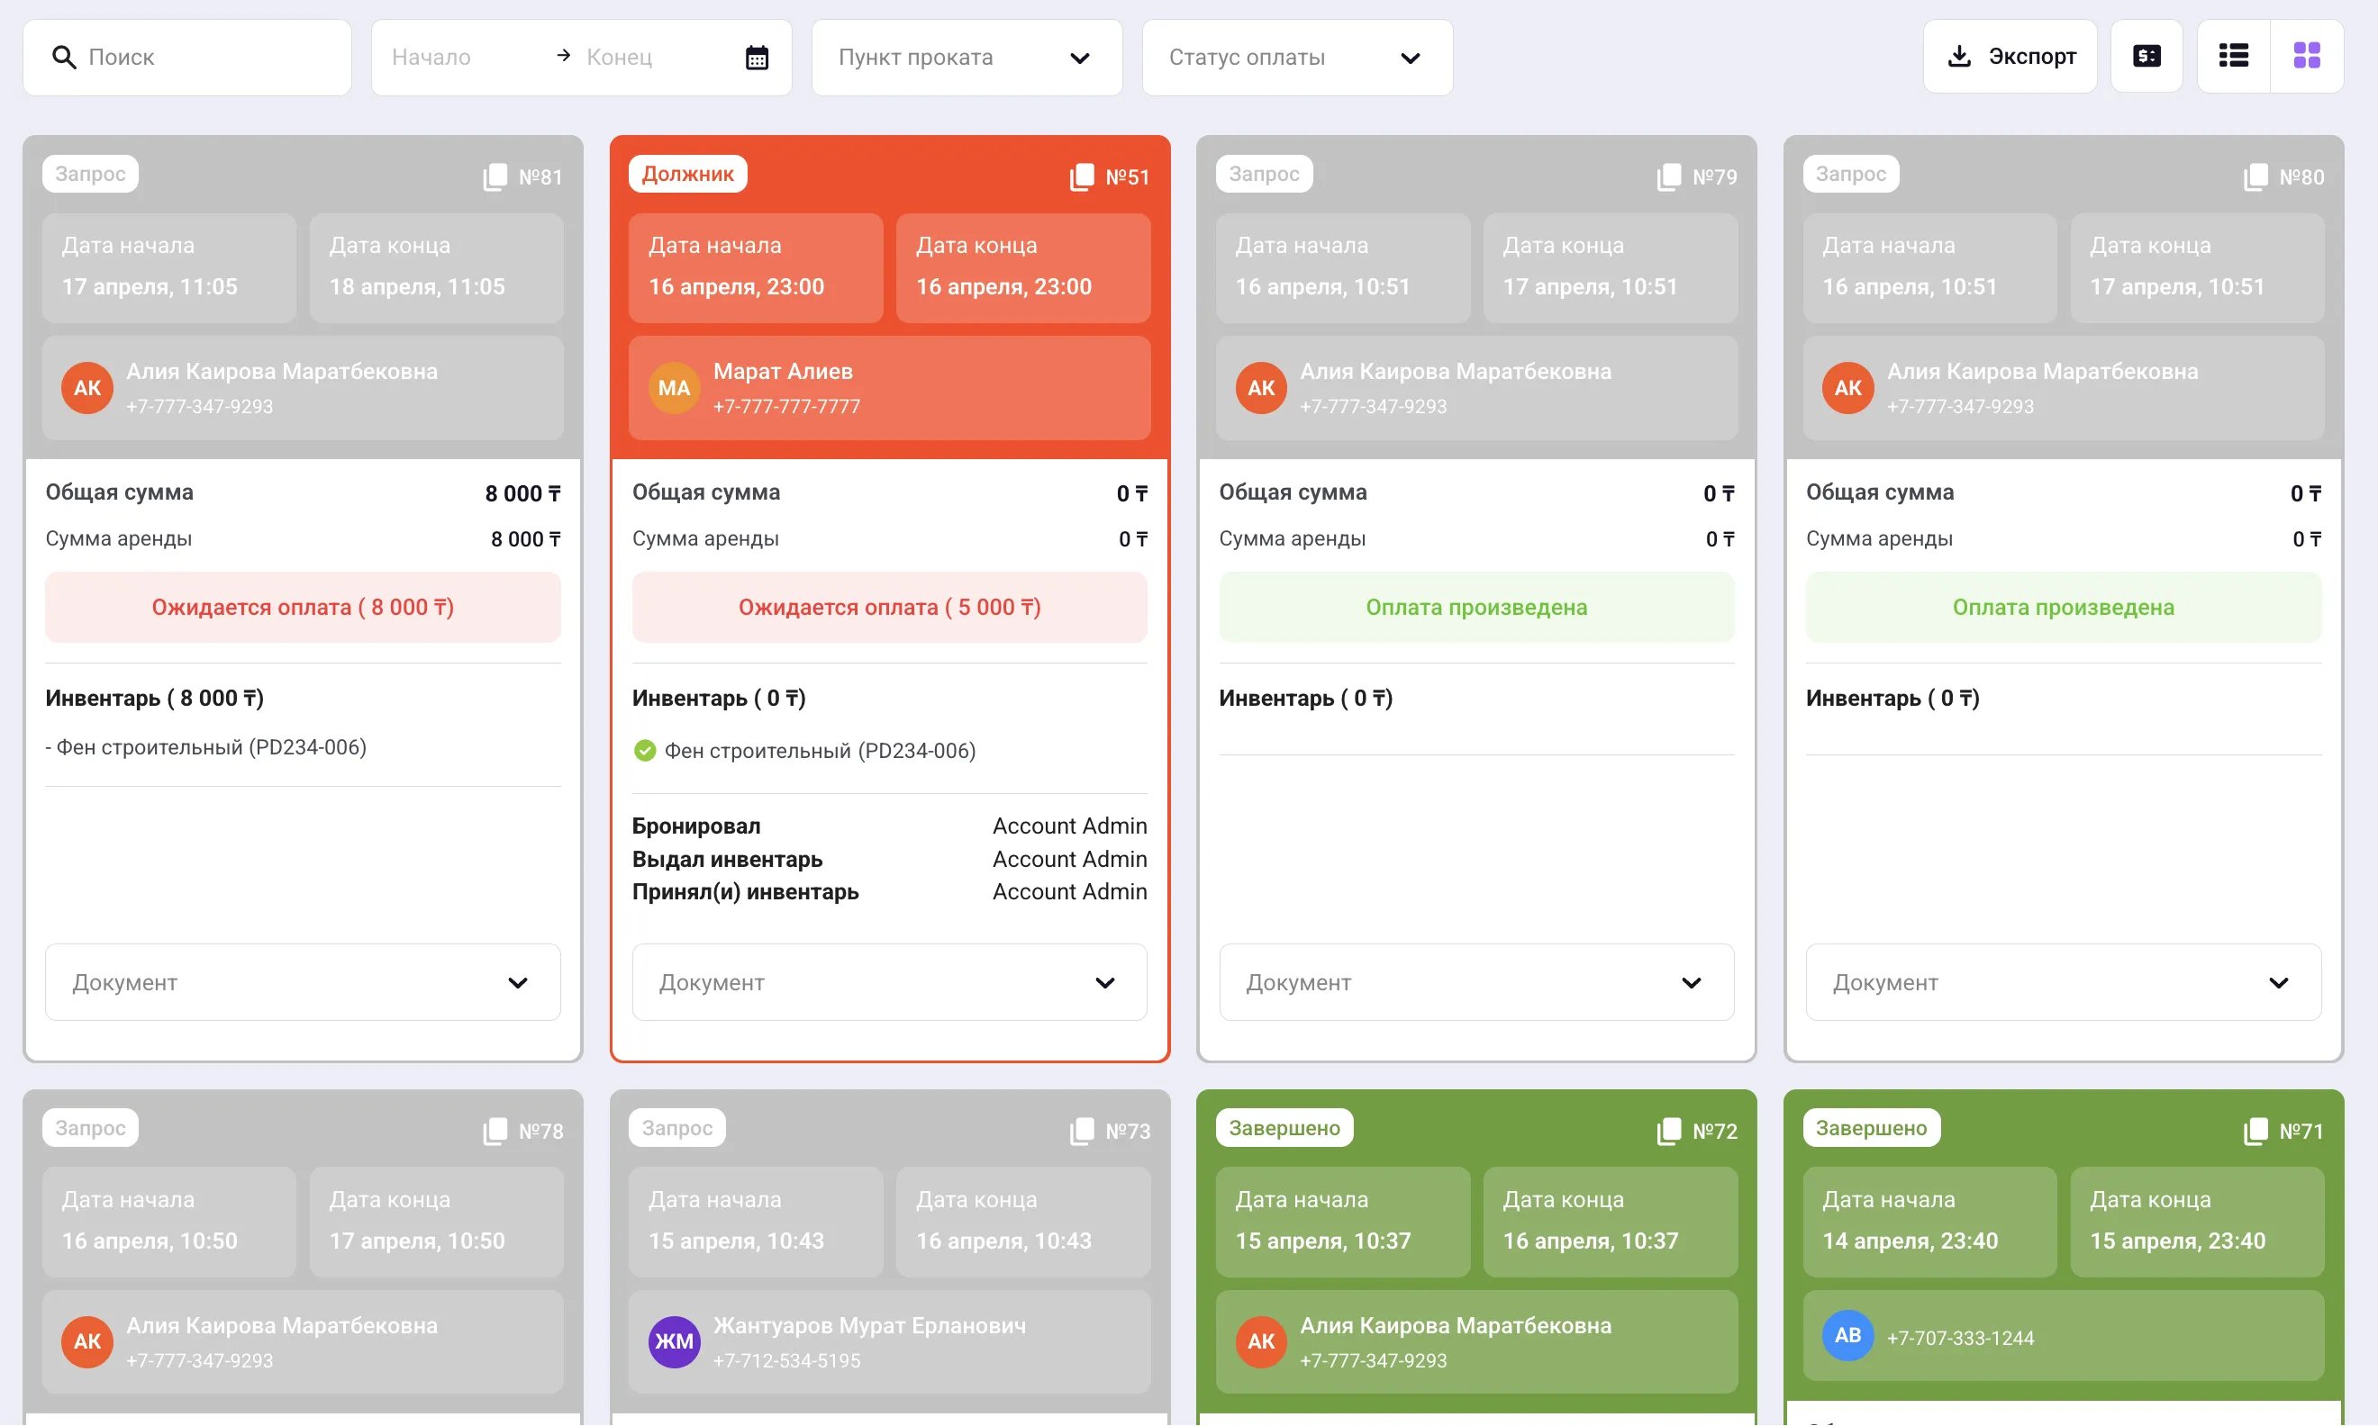The width and height of the screenshot is (2378, 1426).
Task: Click the ЖМ avatar on order №73
Action: point(674,1341)
